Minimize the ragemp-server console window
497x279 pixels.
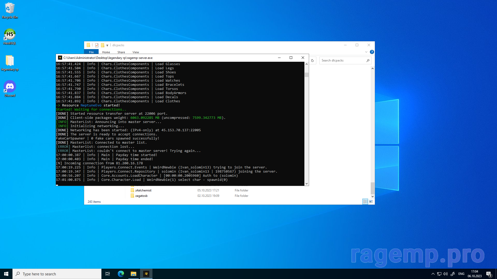coord(279,58)
